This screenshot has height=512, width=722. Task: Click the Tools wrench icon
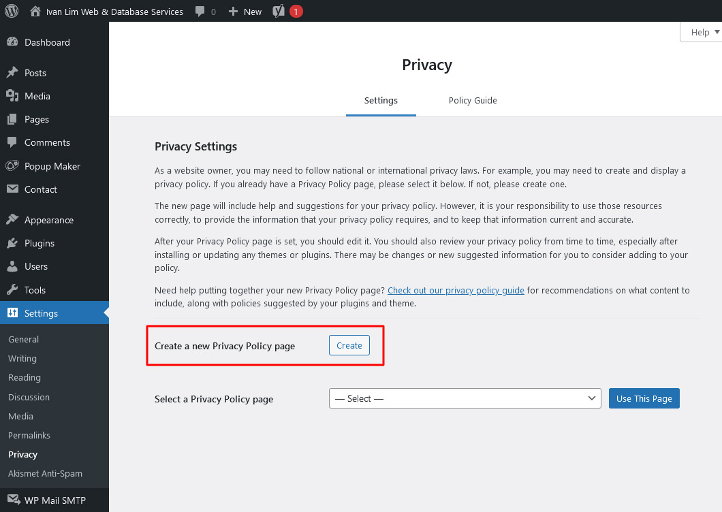12,289
